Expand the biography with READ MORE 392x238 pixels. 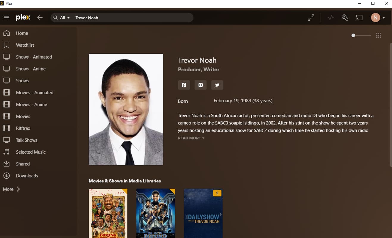[x=191, y=138]
